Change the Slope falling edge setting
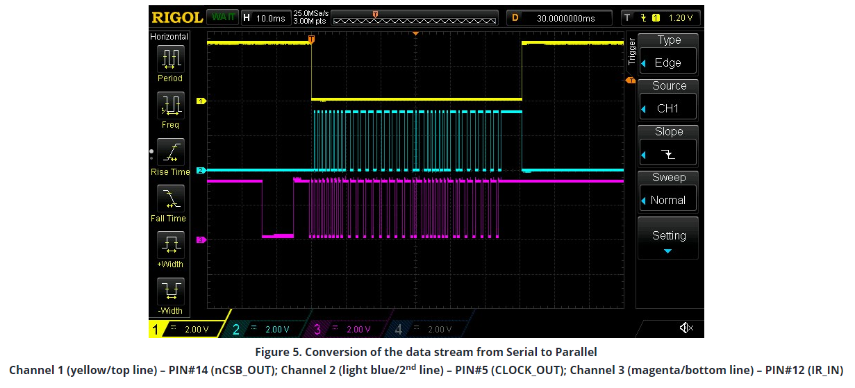The height and width of the screenshot is (388, 855). coord(668,146)
